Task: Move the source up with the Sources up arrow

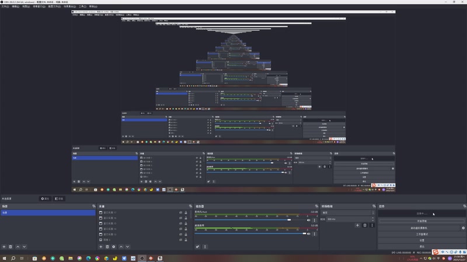Action: tap(121, 246)
